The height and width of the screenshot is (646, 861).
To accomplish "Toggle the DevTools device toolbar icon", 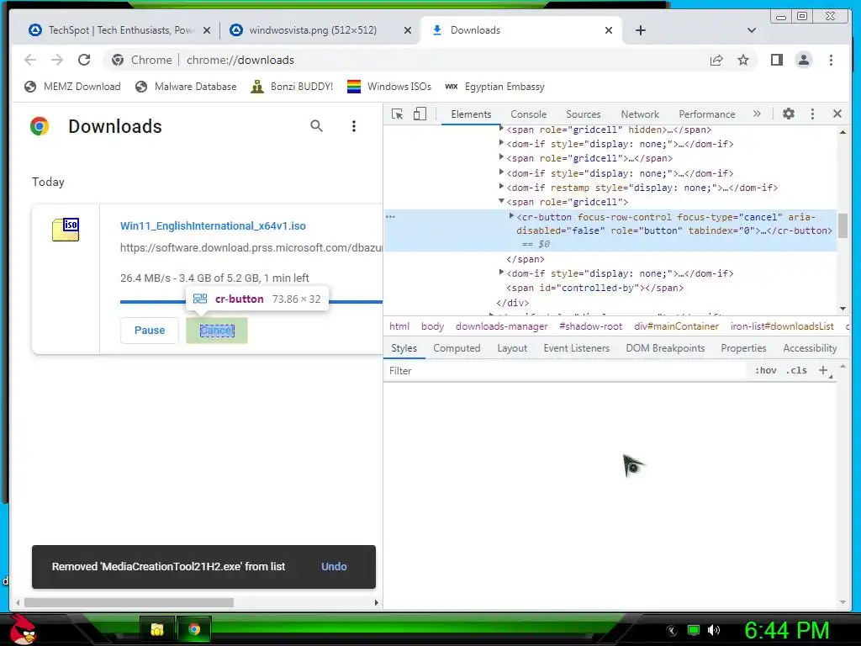I will point(420,114).
